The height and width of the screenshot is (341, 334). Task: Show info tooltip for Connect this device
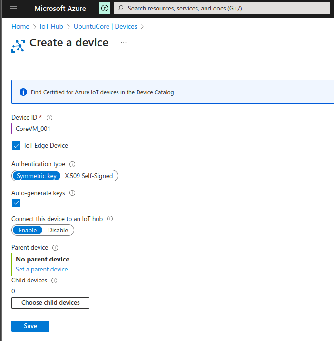coord(110,219)
